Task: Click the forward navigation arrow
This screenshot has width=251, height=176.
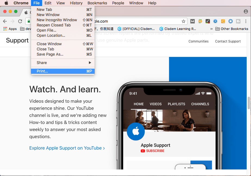Action: point(13,21)
